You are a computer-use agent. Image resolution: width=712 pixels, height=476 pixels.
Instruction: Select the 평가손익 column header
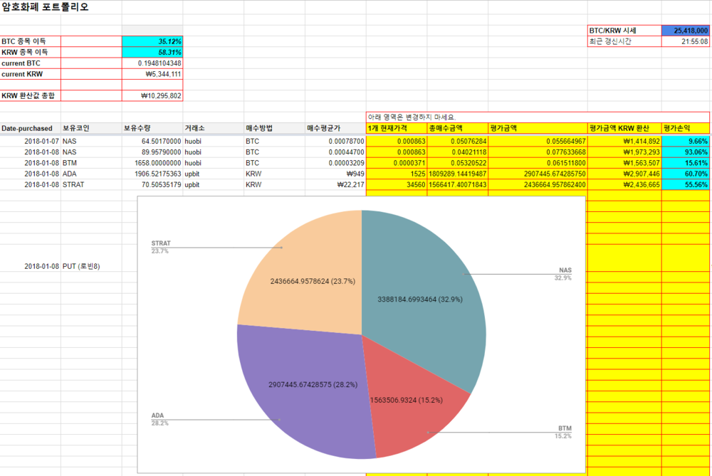(685, 128)
